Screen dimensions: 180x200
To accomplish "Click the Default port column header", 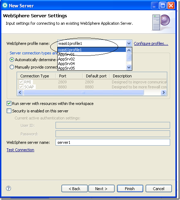I will click(96, 76).
